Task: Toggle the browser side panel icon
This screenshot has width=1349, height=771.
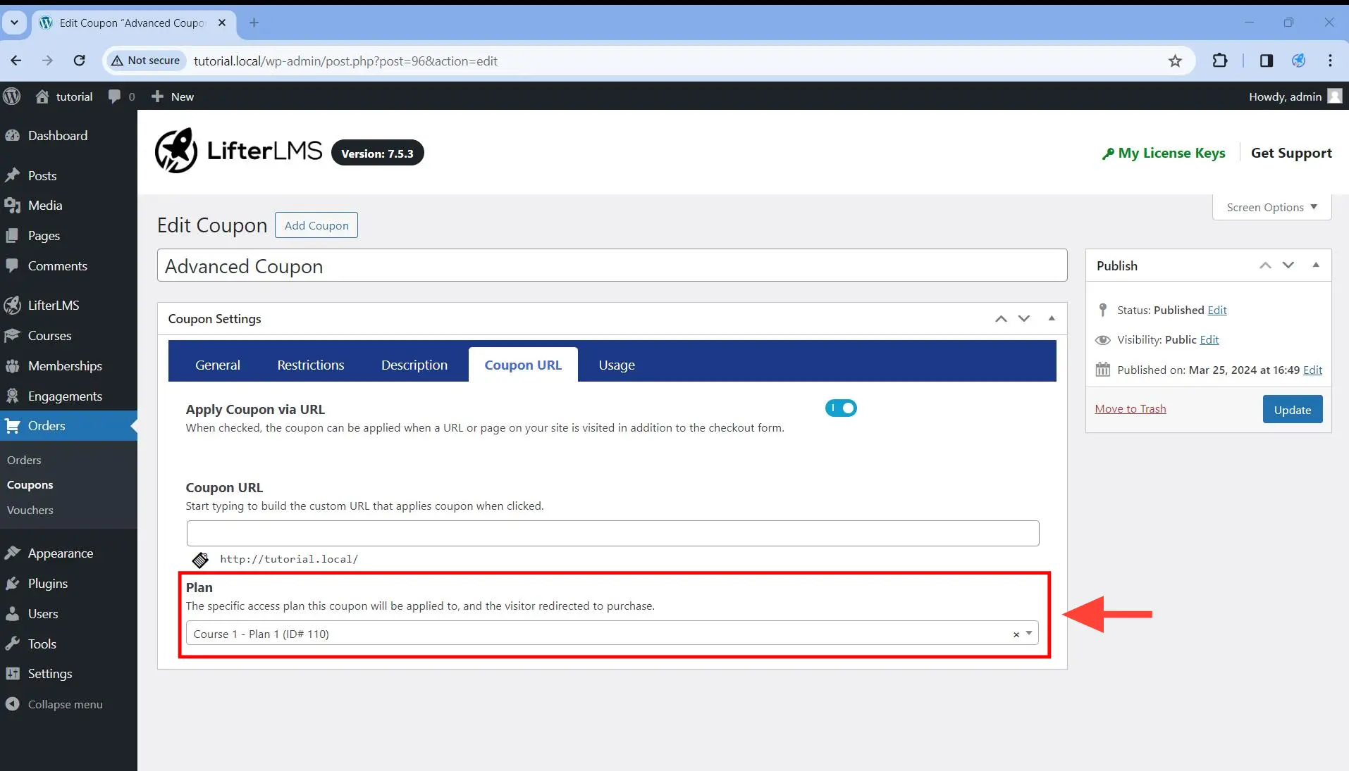Action: pos(1267,61)
